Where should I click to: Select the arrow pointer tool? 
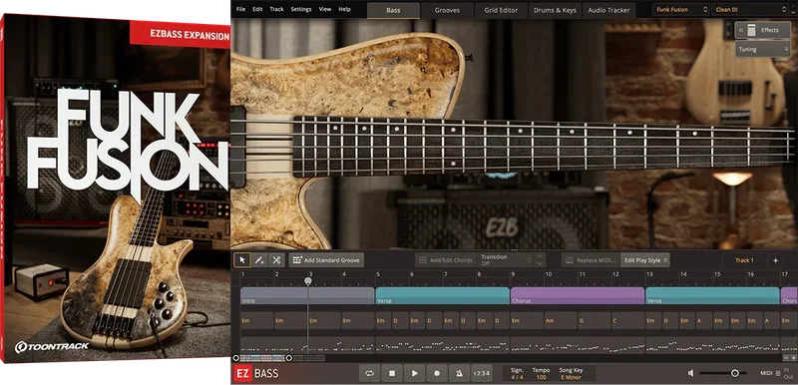click(x=242, y=260)
